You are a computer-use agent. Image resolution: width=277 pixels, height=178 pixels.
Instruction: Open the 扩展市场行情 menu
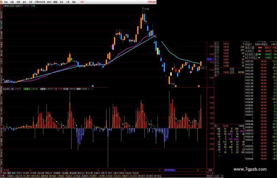40,2
